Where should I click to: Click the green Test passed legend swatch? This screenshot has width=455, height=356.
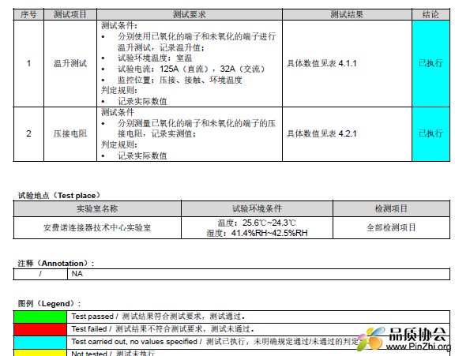point(40,317)
